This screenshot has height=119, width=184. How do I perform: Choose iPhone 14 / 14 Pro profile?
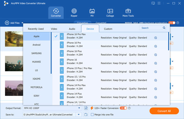point(110,103)
